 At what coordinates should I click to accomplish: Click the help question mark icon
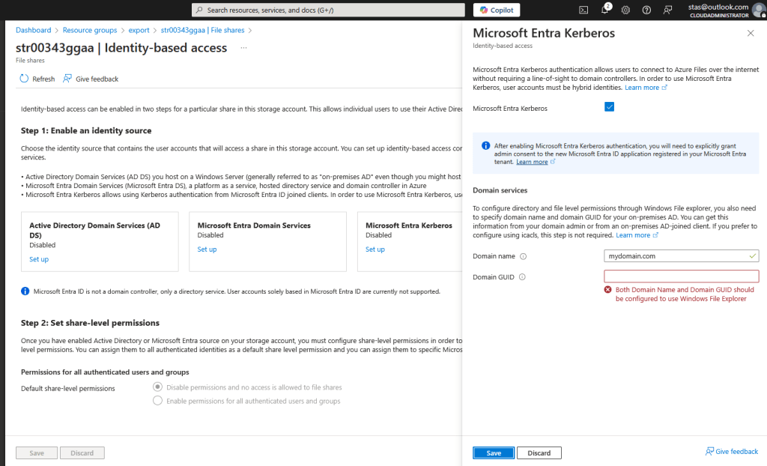tap(646, 10)
